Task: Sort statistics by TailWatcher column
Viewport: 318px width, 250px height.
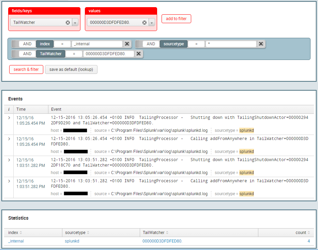Action: [155, 233]
